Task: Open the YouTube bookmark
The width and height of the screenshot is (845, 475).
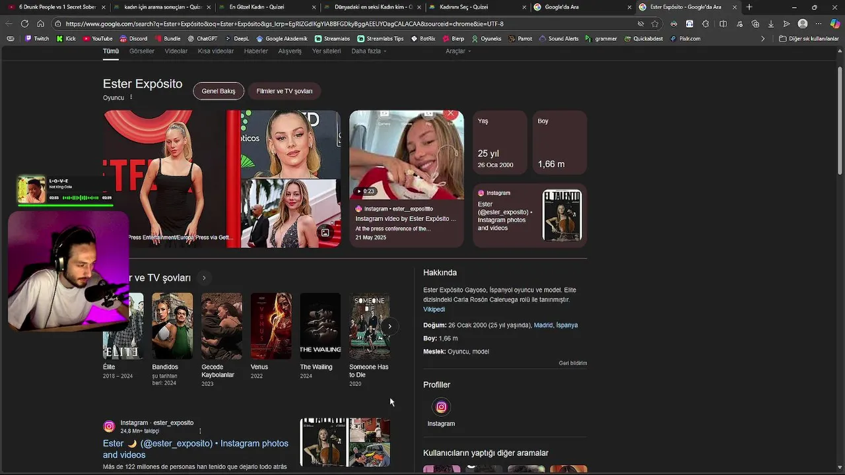Action: [x=98, y=39]
